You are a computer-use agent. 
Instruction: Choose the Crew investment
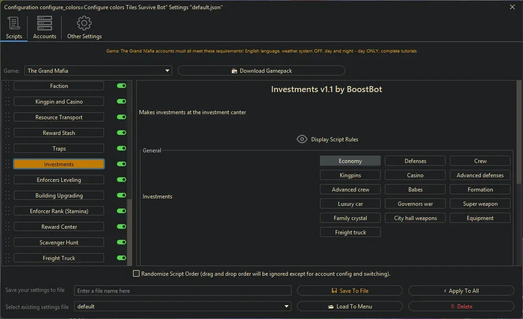pyautogui.click(x=480, y=161)
